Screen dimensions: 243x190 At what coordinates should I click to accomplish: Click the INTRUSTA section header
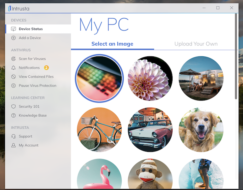coord(20,128)
